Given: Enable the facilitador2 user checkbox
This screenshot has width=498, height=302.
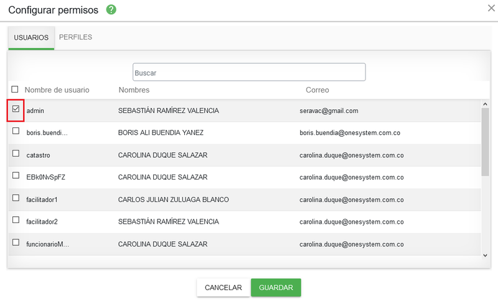Looking at the screenshot, I should [16, 219].
